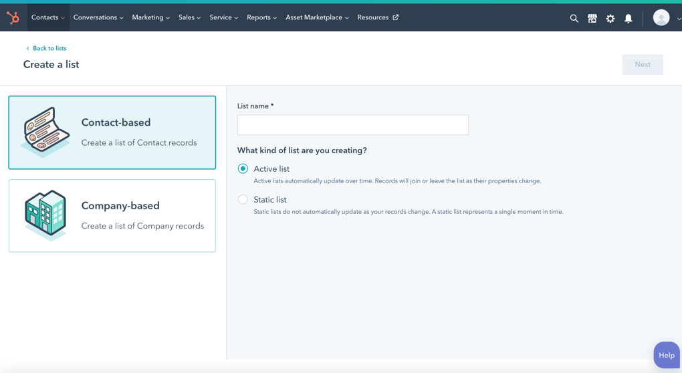This screenshot has width=682, height=373.
Task: Open the settings gear icon
Action: pos(610,19)
